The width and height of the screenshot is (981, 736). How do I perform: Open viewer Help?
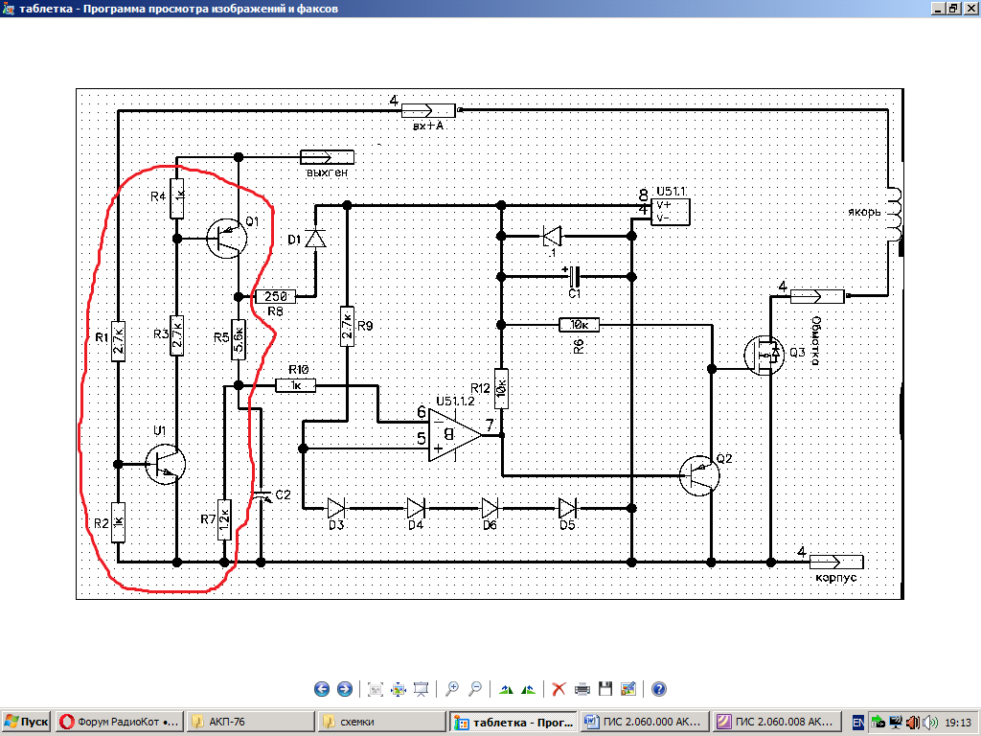click(659, 689)
